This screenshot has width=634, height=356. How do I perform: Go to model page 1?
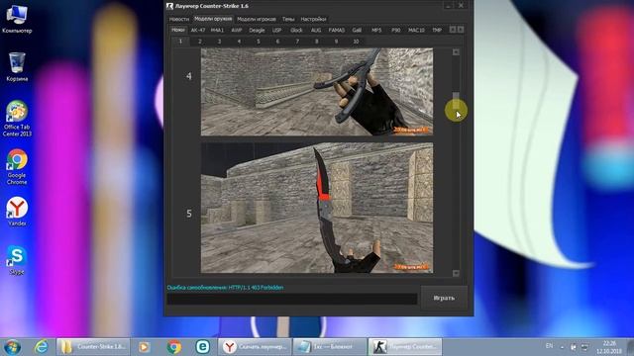pos(180,42)
